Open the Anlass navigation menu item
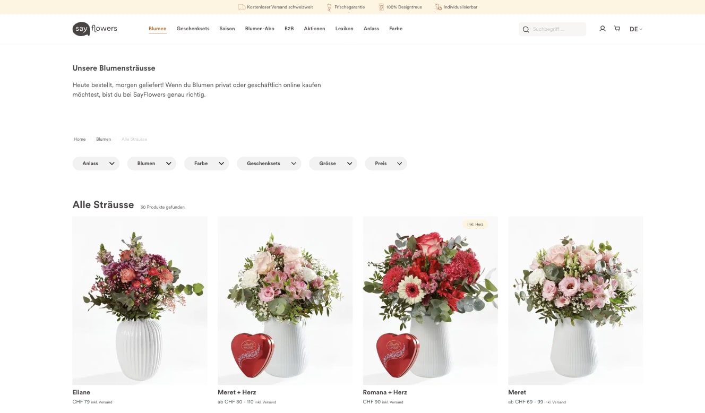705x413 pixels. (371, 29)
